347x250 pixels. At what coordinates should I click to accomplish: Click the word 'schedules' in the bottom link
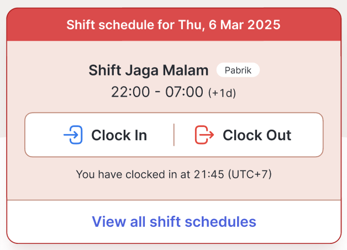point(223,222)
